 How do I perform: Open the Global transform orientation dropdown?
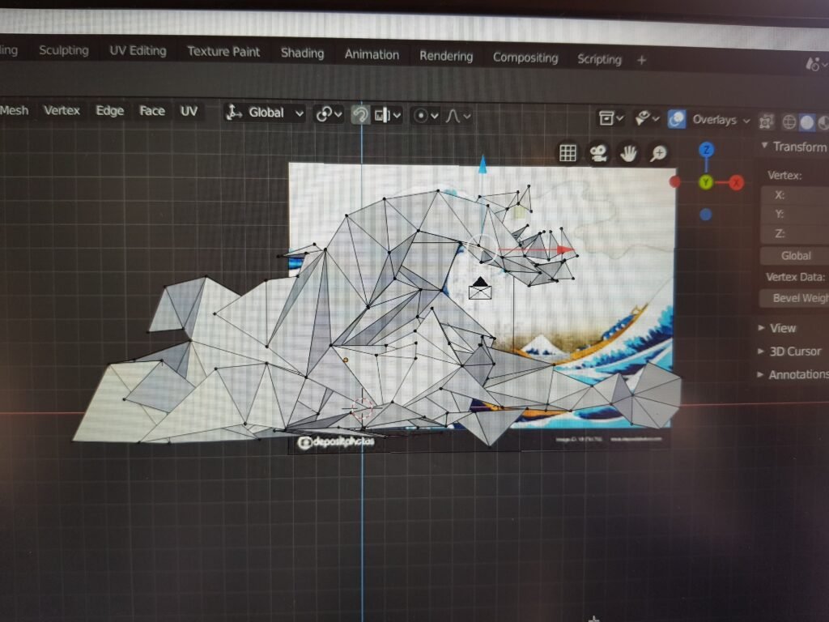[x=266, y=113]
